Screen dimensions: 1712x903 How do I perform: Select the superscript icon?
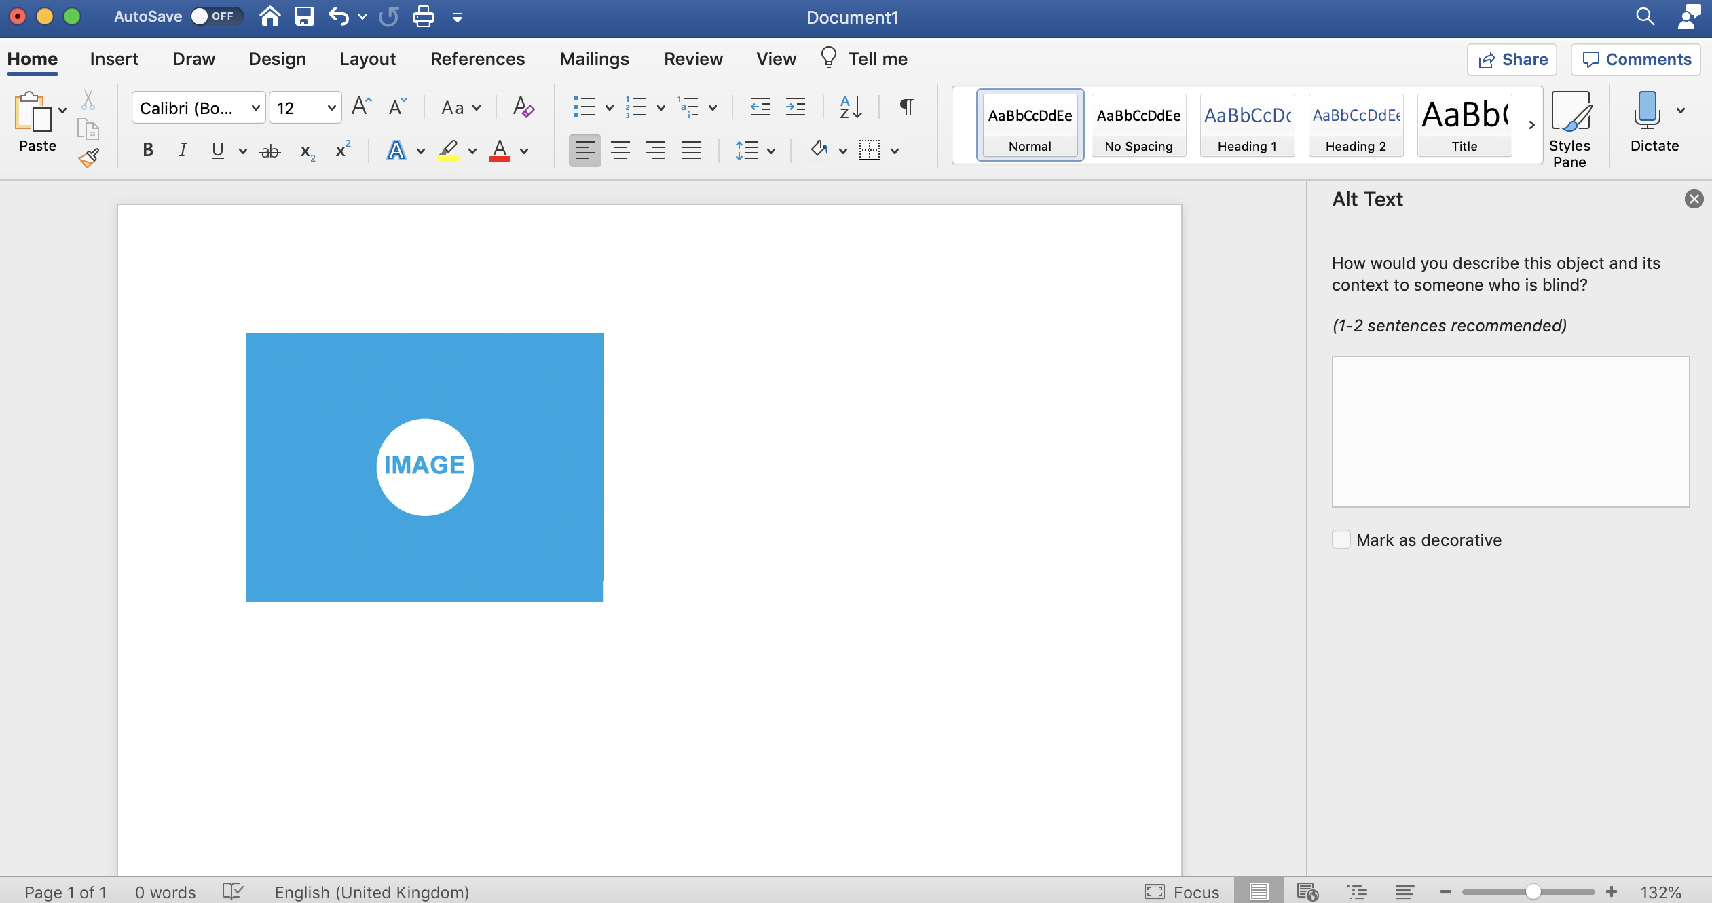click(341, 149)
